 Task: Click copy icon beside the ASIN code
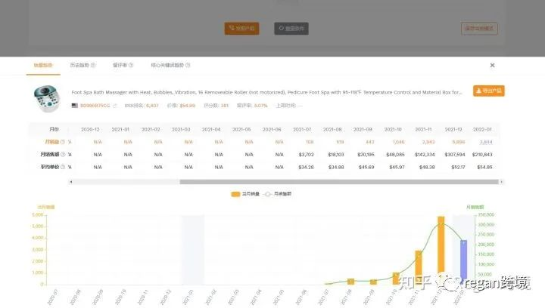[115, 106]
